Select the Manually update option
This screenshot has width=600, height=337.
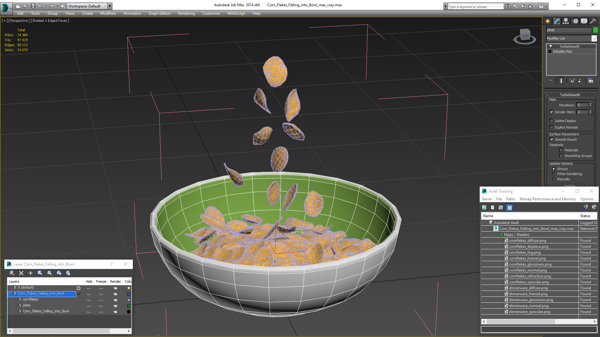click(x=553, y=179)
